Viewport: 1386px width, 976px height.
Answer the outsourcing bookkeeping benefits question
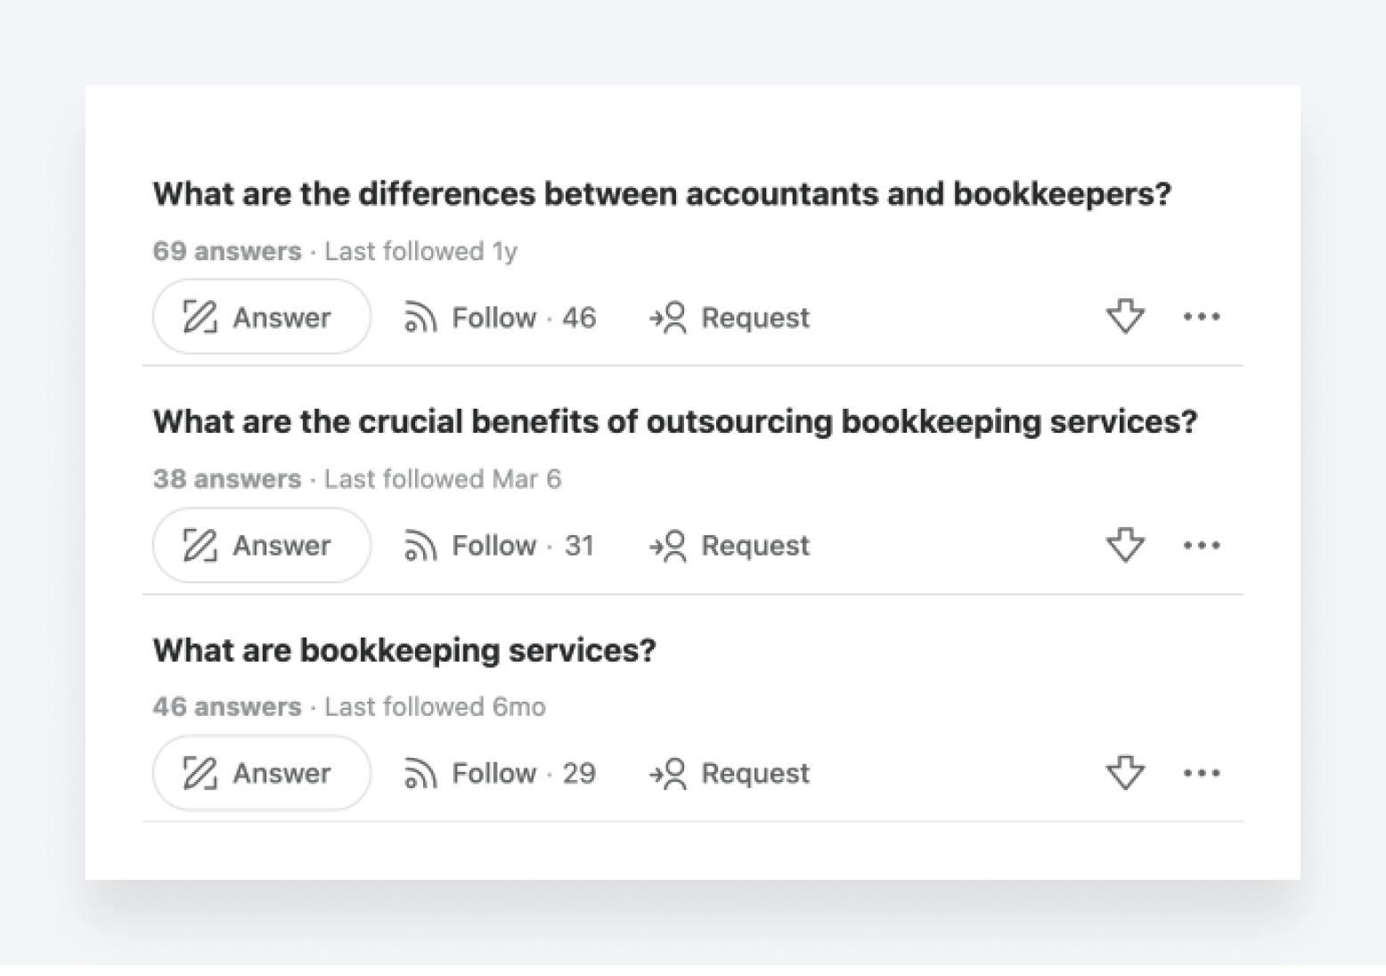pyautogui.click(x=261, y=545)
